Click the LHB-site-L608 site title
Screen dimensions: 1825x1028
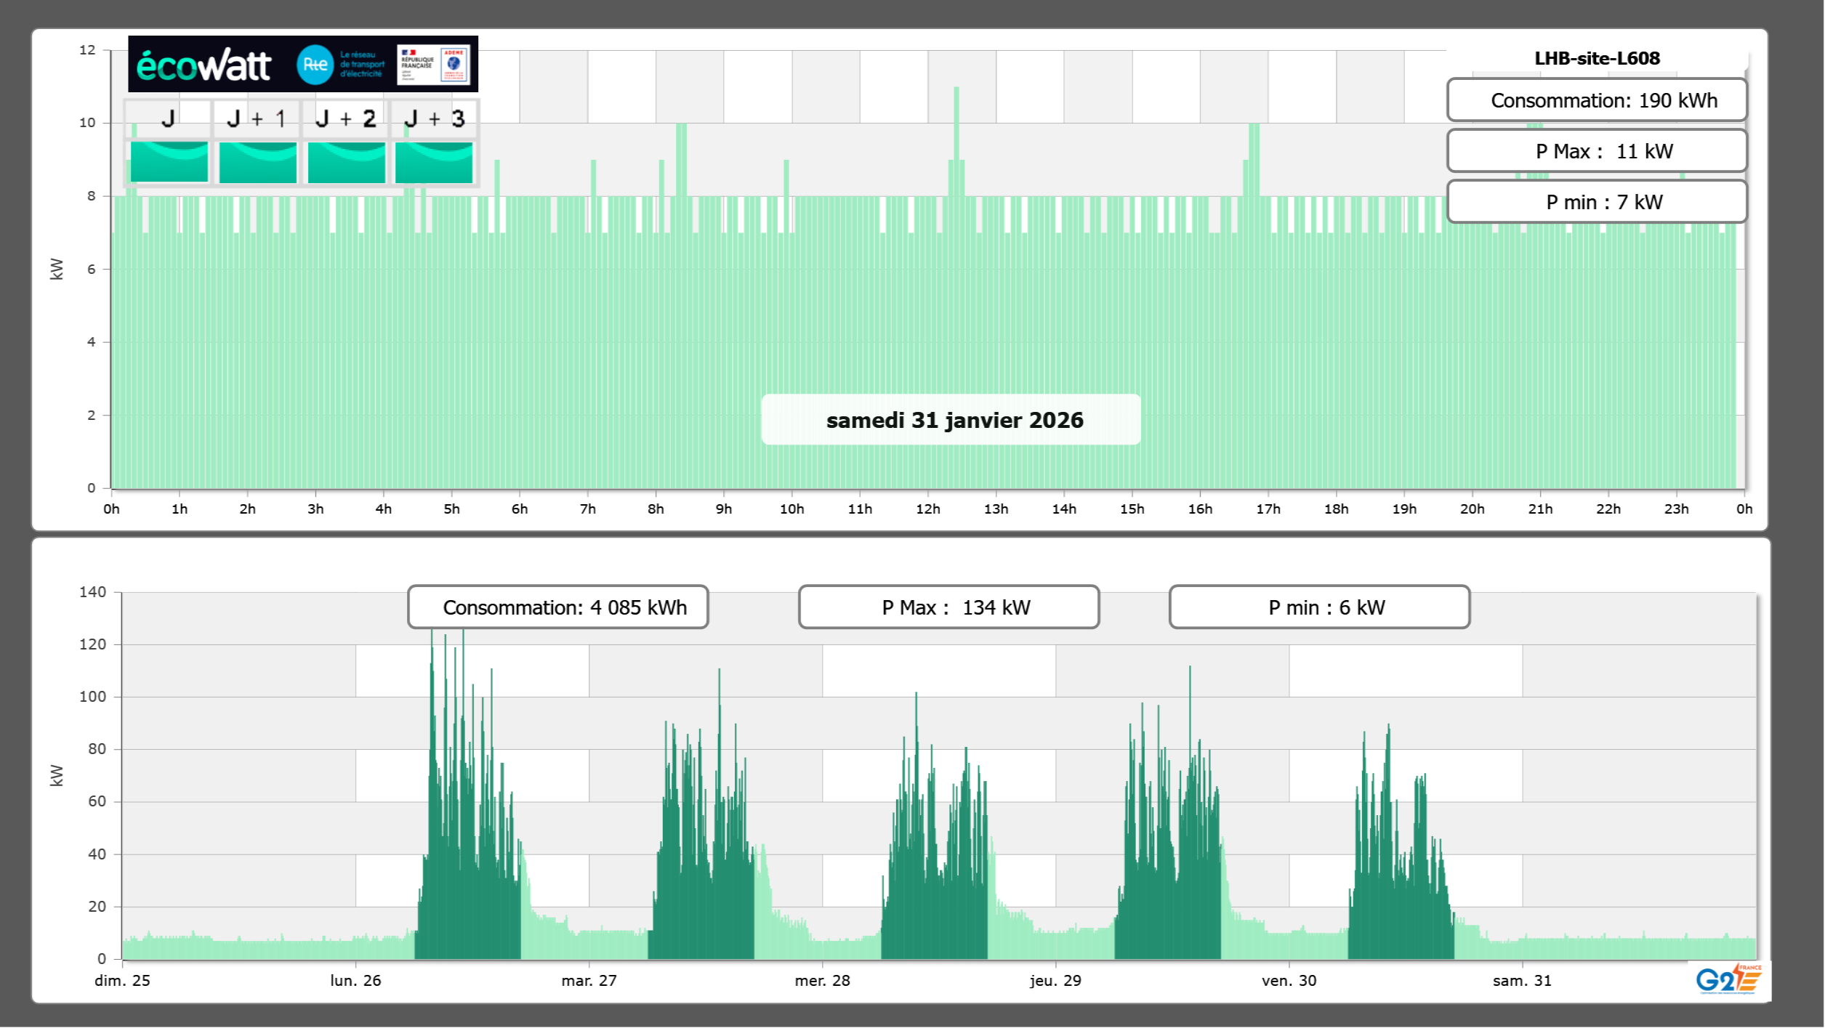coord(1596,58)
